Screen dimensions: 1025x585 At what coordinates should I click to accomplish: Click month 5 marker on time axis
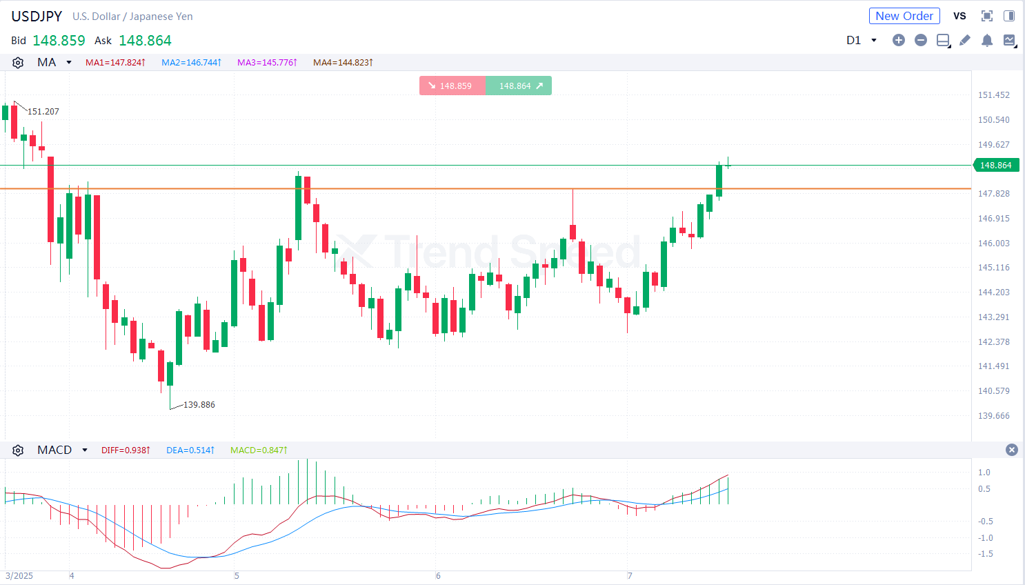point(237,575)
